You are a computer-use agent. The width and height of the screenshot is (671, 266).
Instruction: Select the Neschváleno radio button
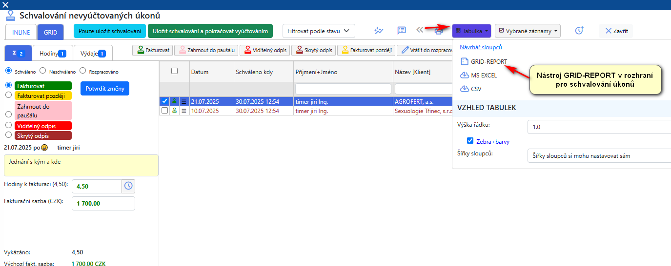pos(43,71)
